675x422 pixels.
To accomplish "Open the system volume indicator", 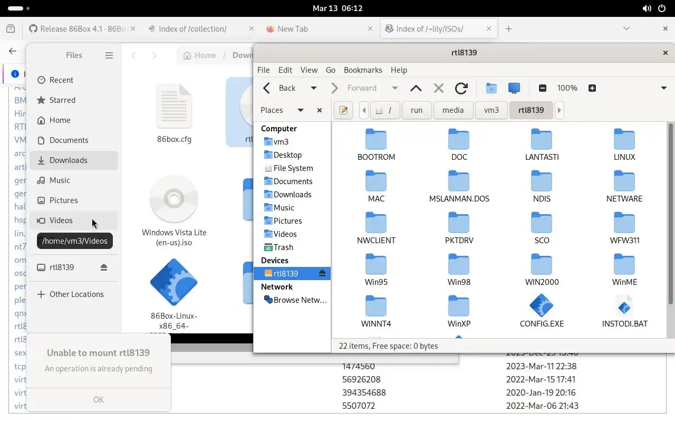I will (647, 8).
